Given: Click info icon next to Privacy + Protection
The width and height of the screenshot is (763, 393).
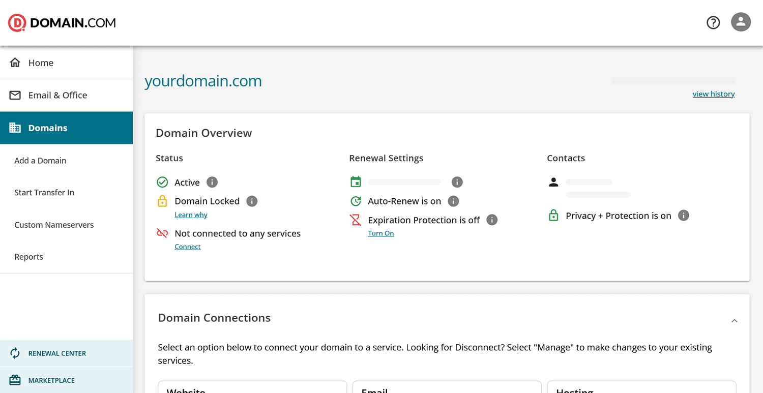Looking at the screenshot, I should [x=684, y=216].
